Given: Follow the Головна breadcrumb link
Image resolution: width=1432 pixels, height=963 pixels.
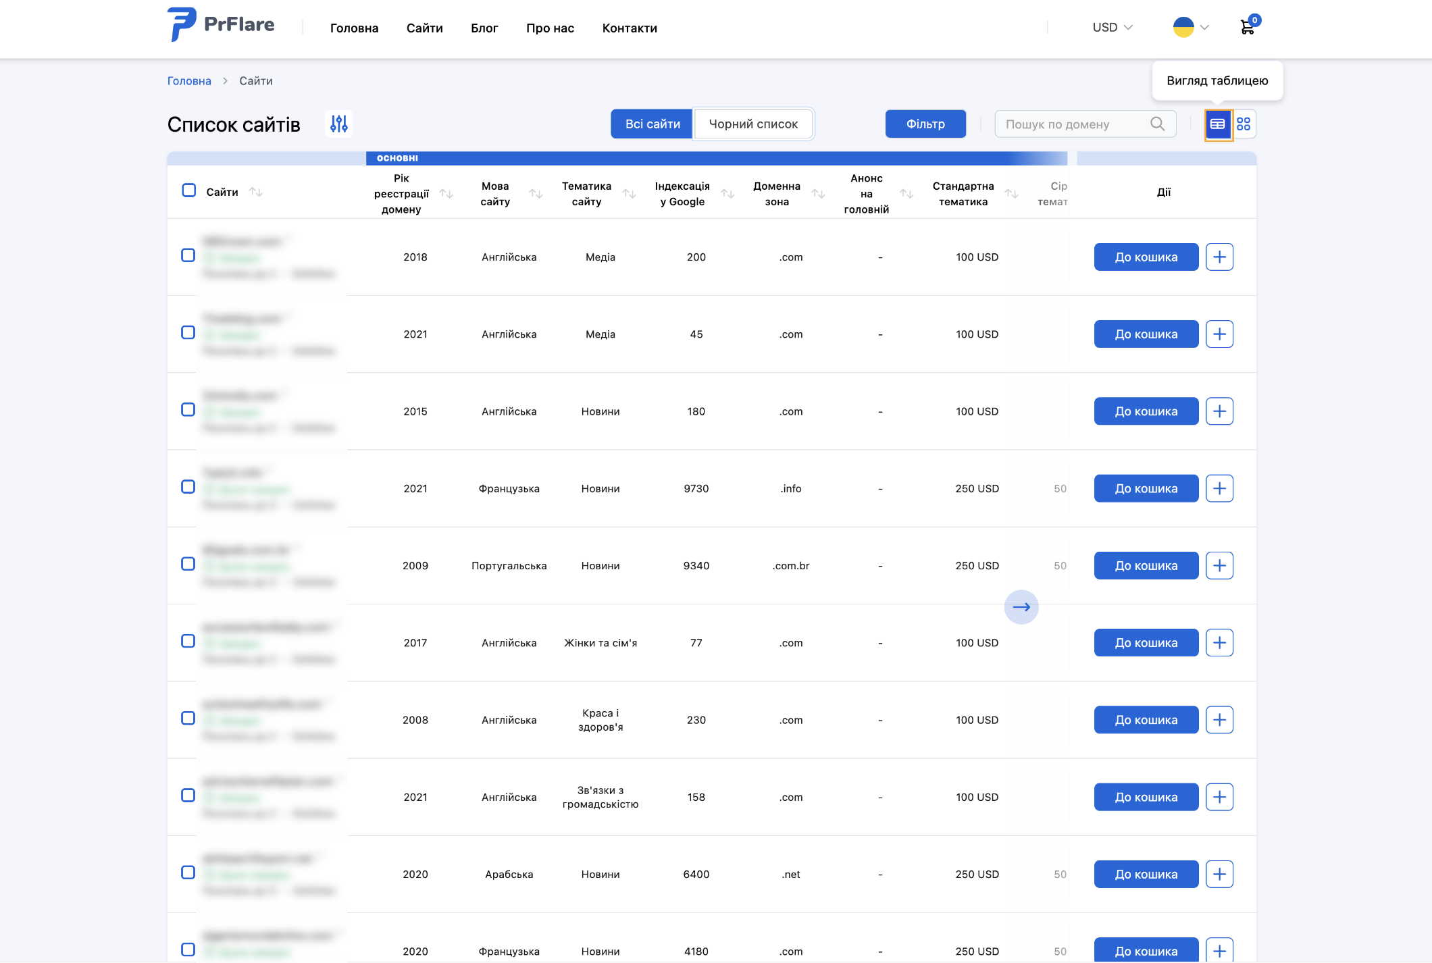Looking at the screenshot, I should tap(189, 81).
